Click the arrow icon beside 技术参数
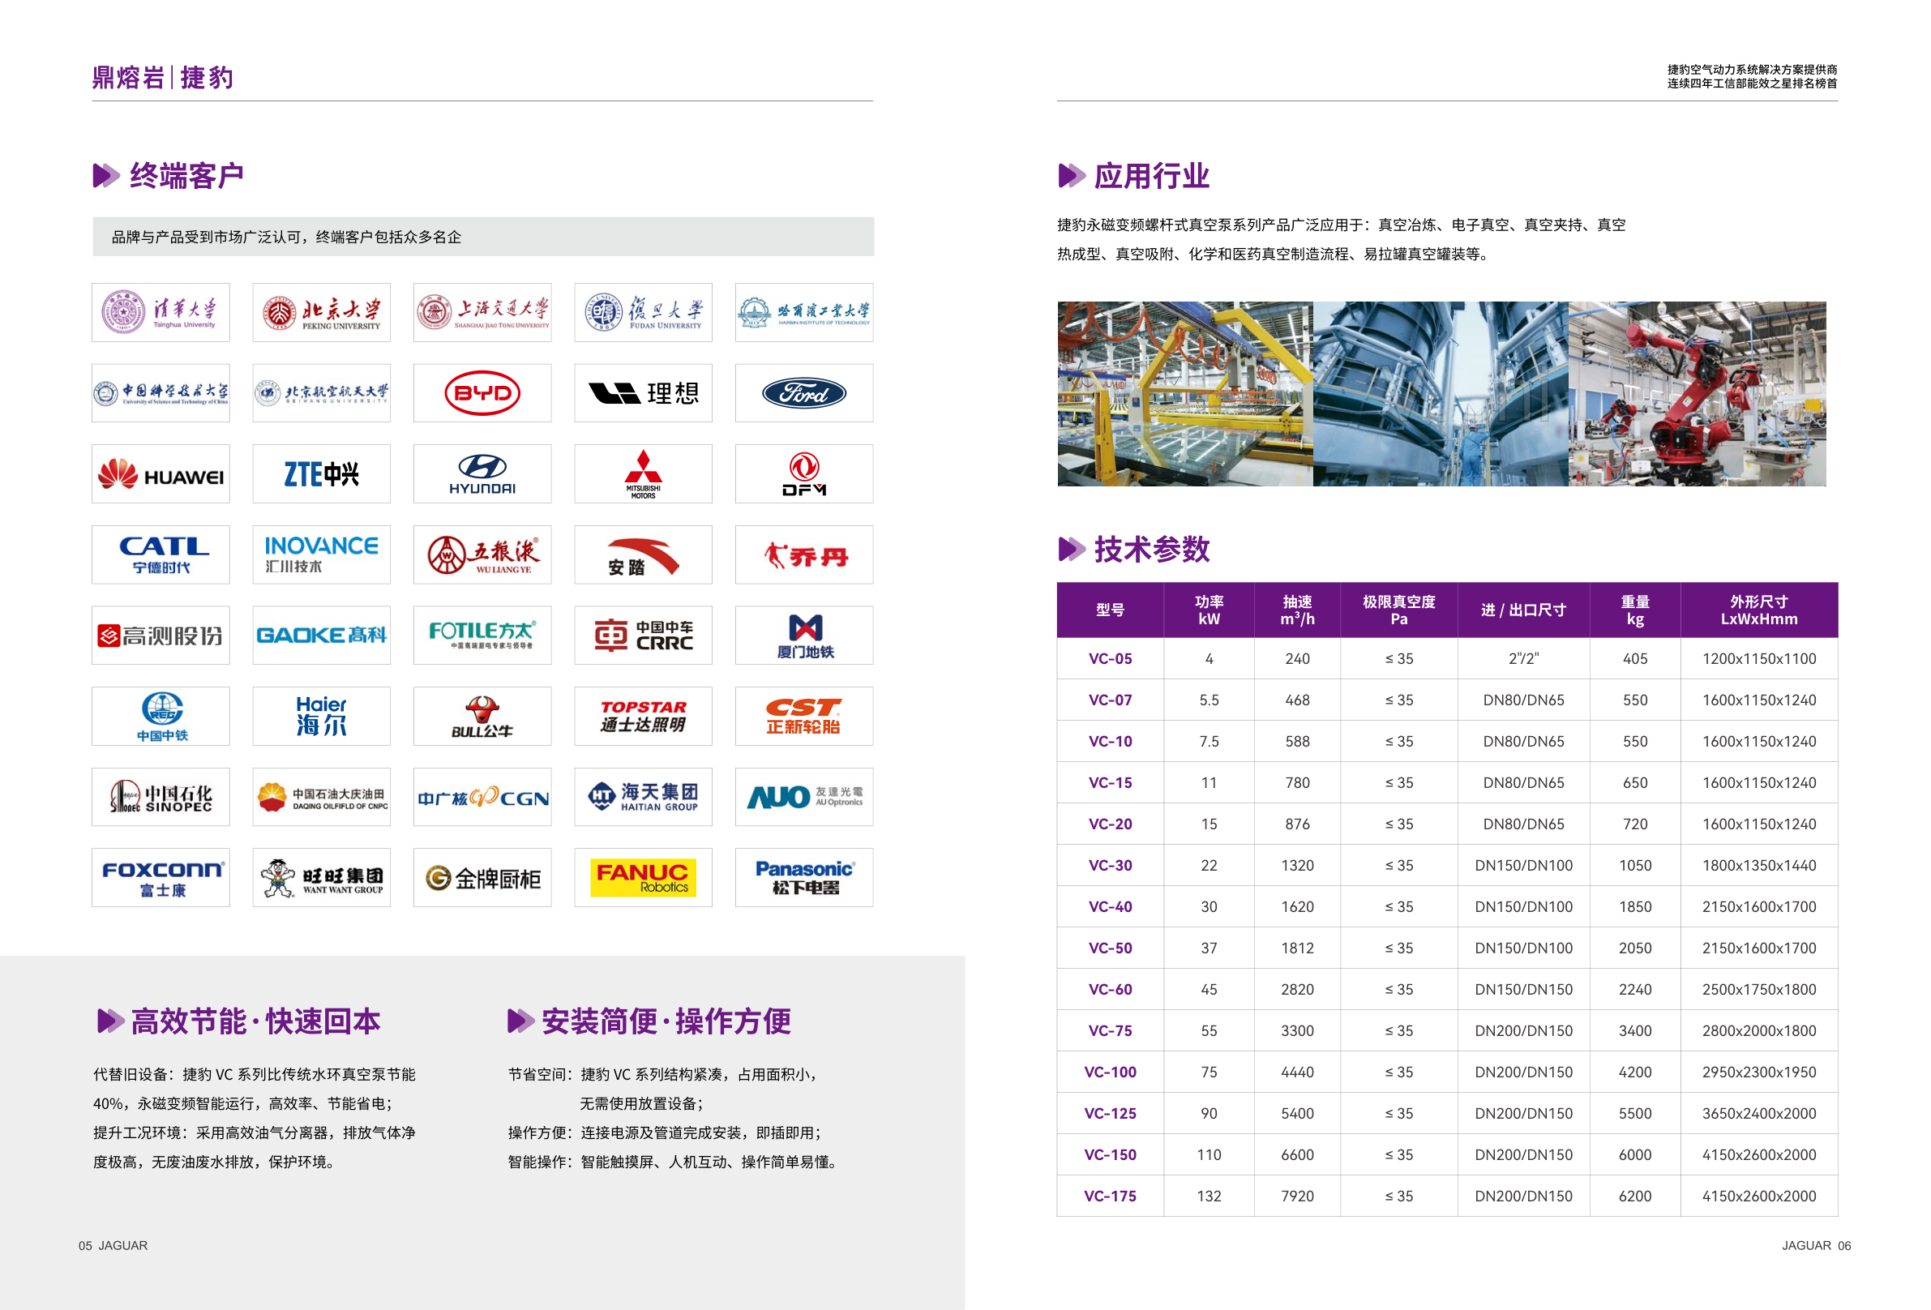Image resolution: width=1931 pixels, height=1310 pixels. click(x=1072, y=548)
